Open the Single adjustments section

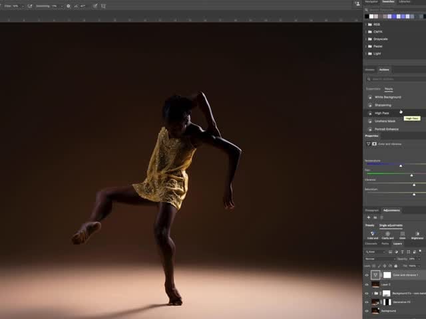coord(391,225)
